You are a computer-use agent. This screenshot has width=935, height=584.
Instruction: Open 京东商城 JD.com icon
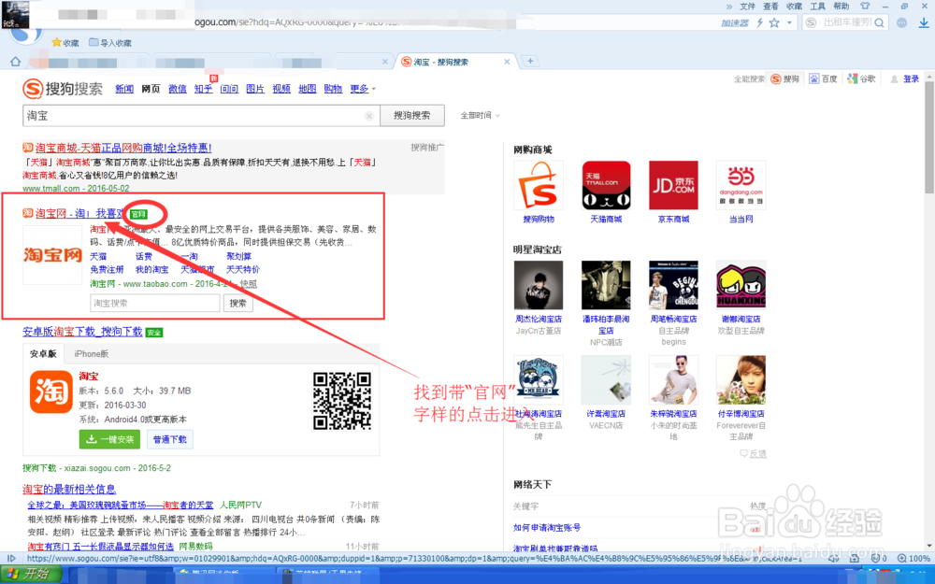[673, 185]
